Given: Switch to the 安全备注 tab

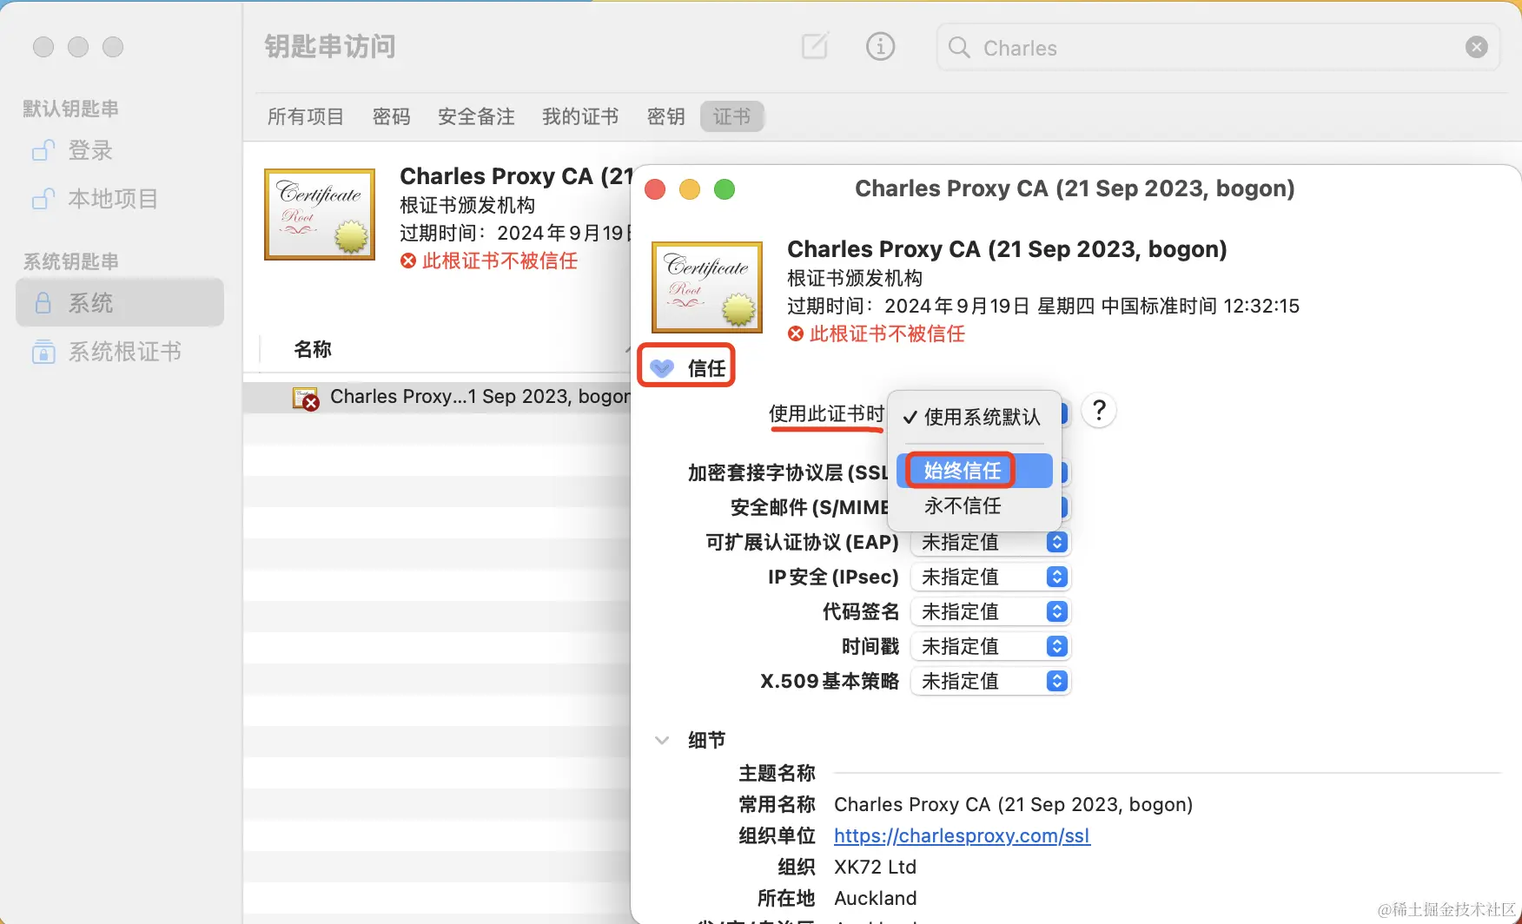Looking at the screenshot, I should pyautogui.click(x=476, y=116).
